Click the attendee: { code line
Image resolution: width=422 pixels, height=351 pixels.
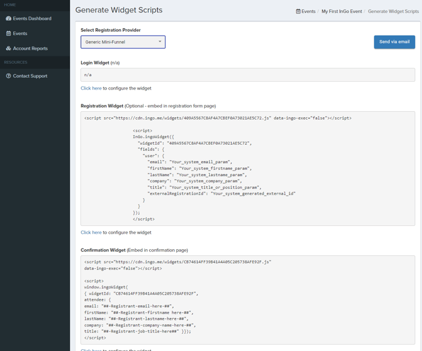[98, 300]
